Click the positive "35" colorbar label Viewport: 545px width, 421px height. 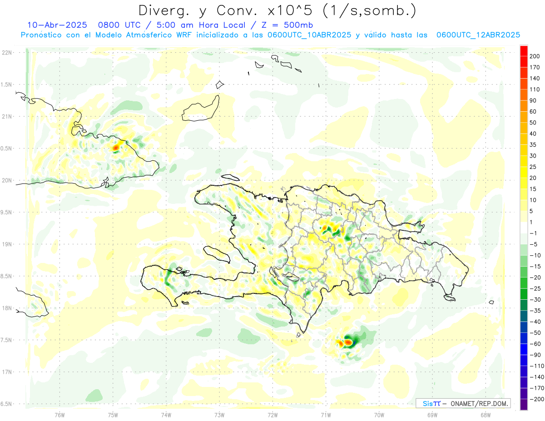[x=534, y=145]
